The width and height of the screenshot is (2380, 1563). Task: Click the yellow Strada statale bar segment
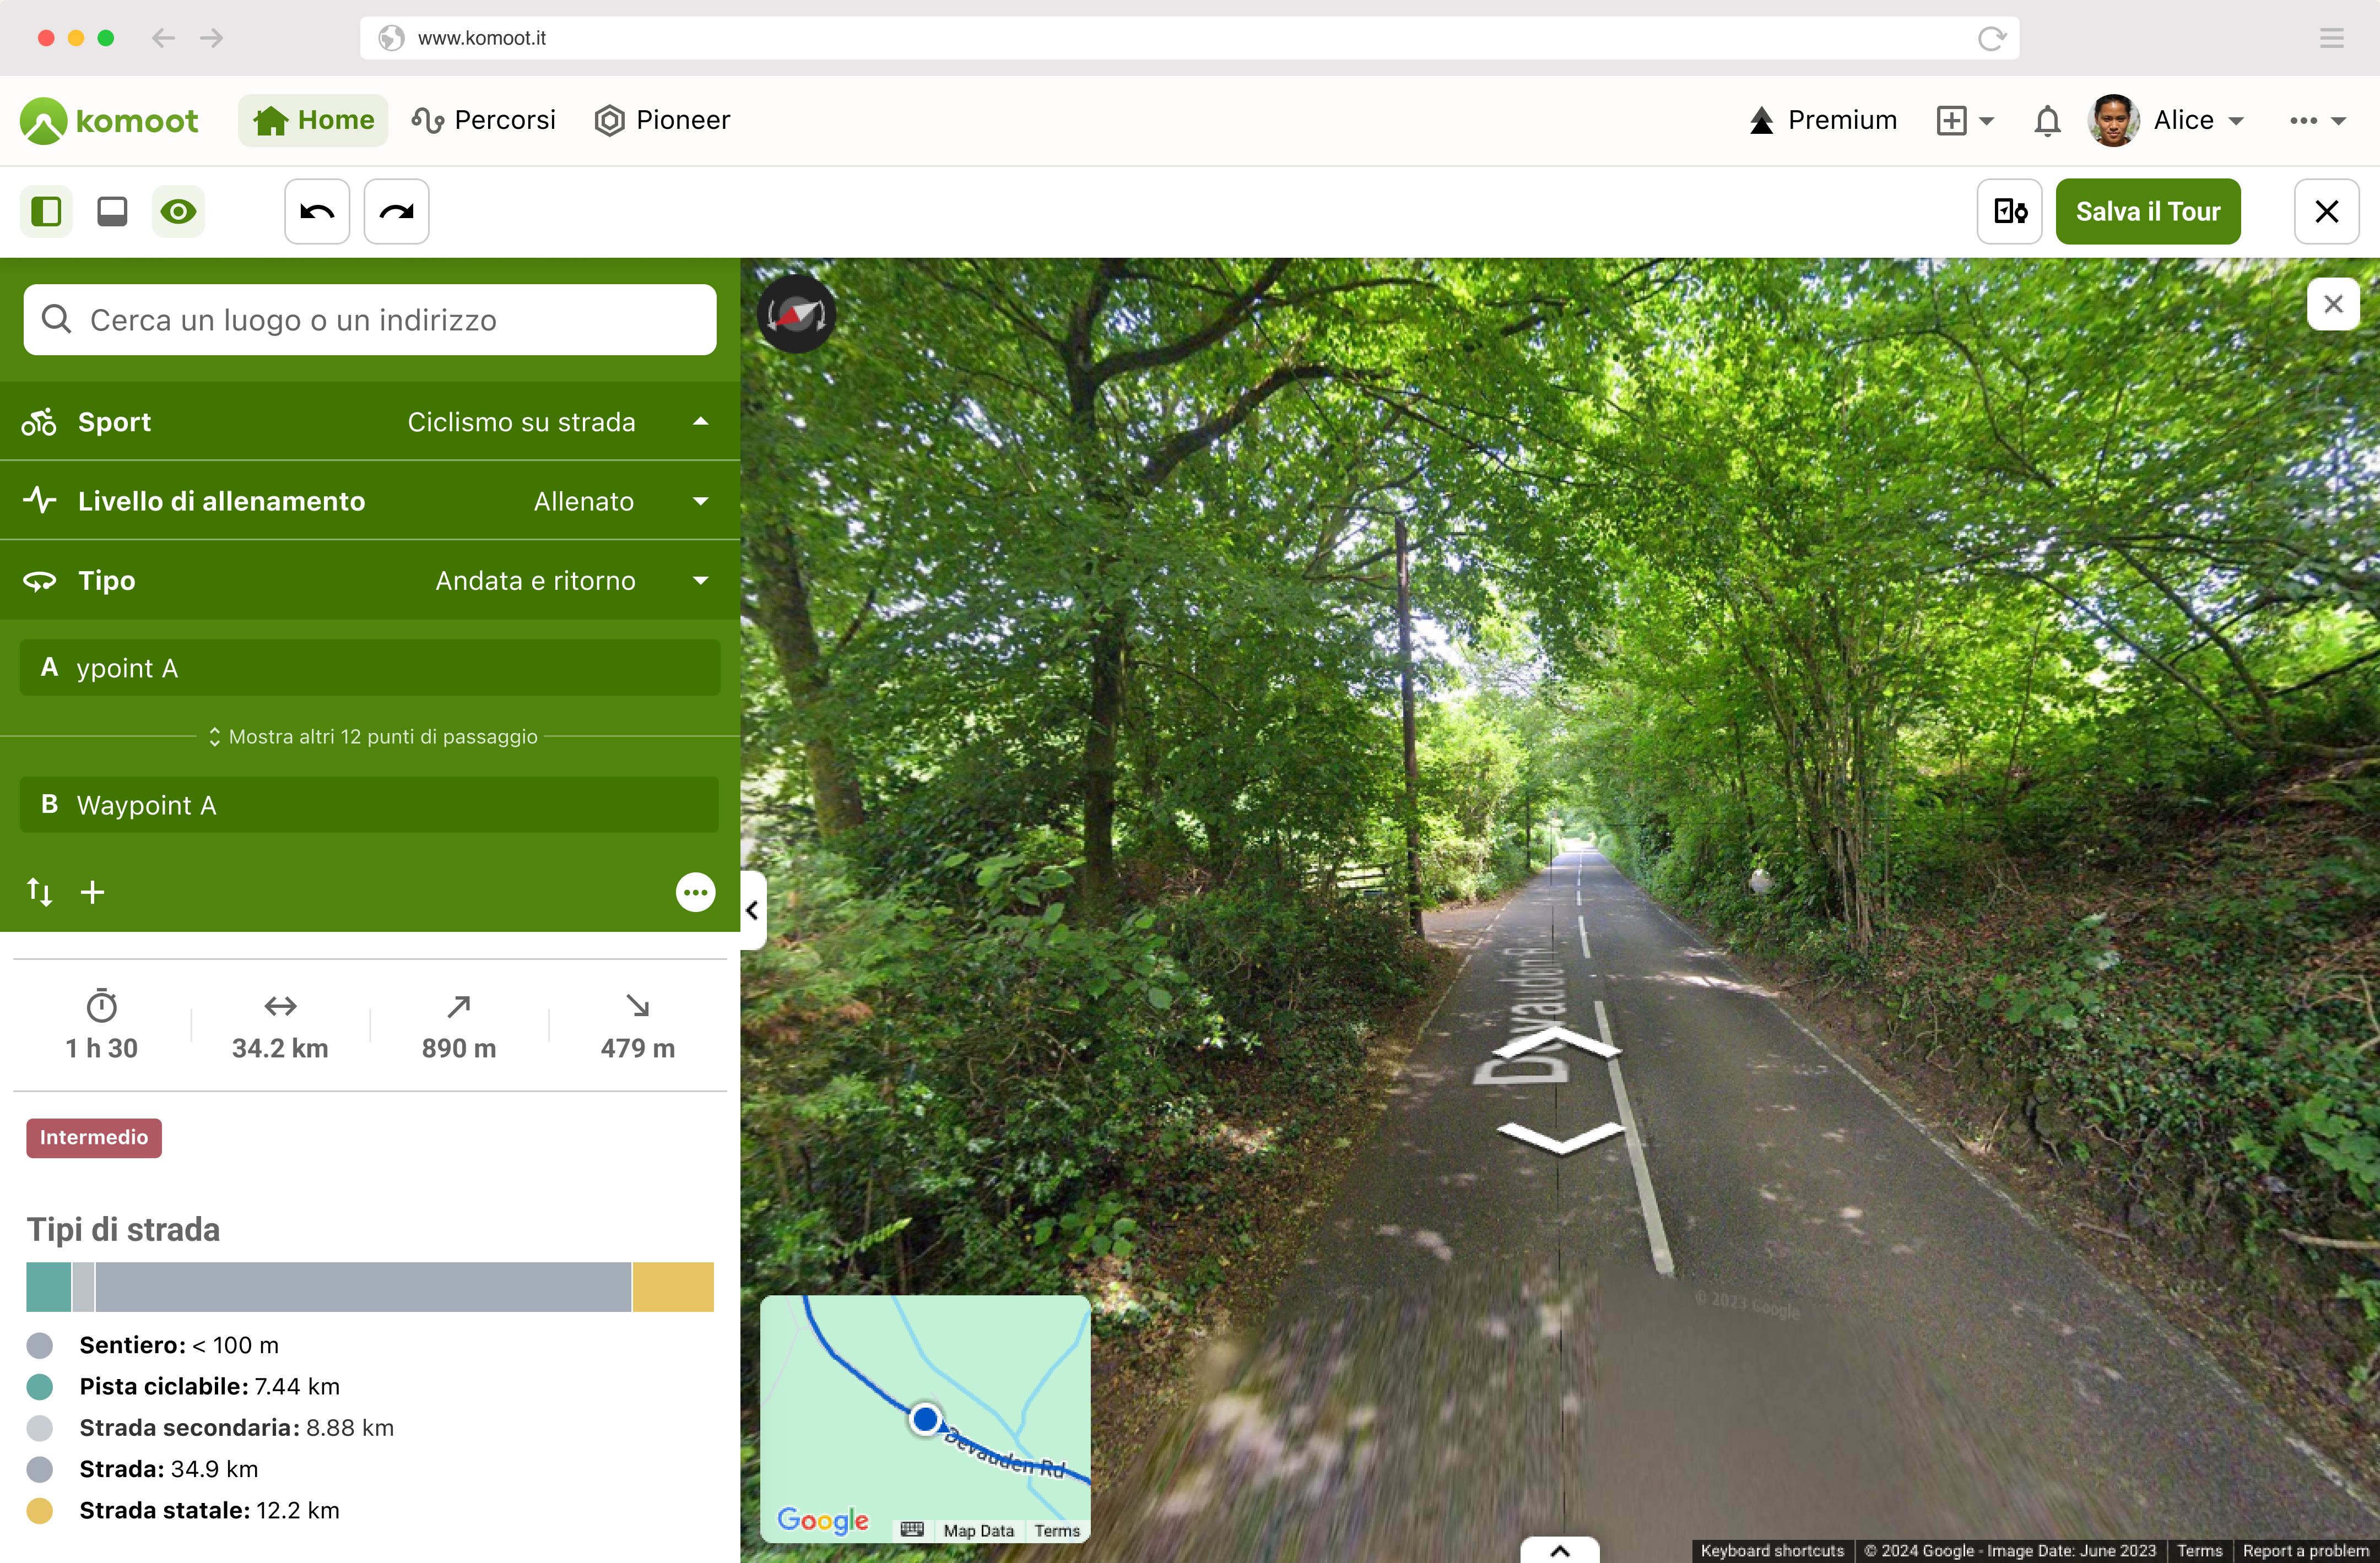[673, 1287]
